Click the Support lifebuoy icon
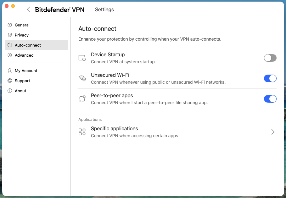Image resolution: width=286 pixels, height=198 pixels. point(10,81)
